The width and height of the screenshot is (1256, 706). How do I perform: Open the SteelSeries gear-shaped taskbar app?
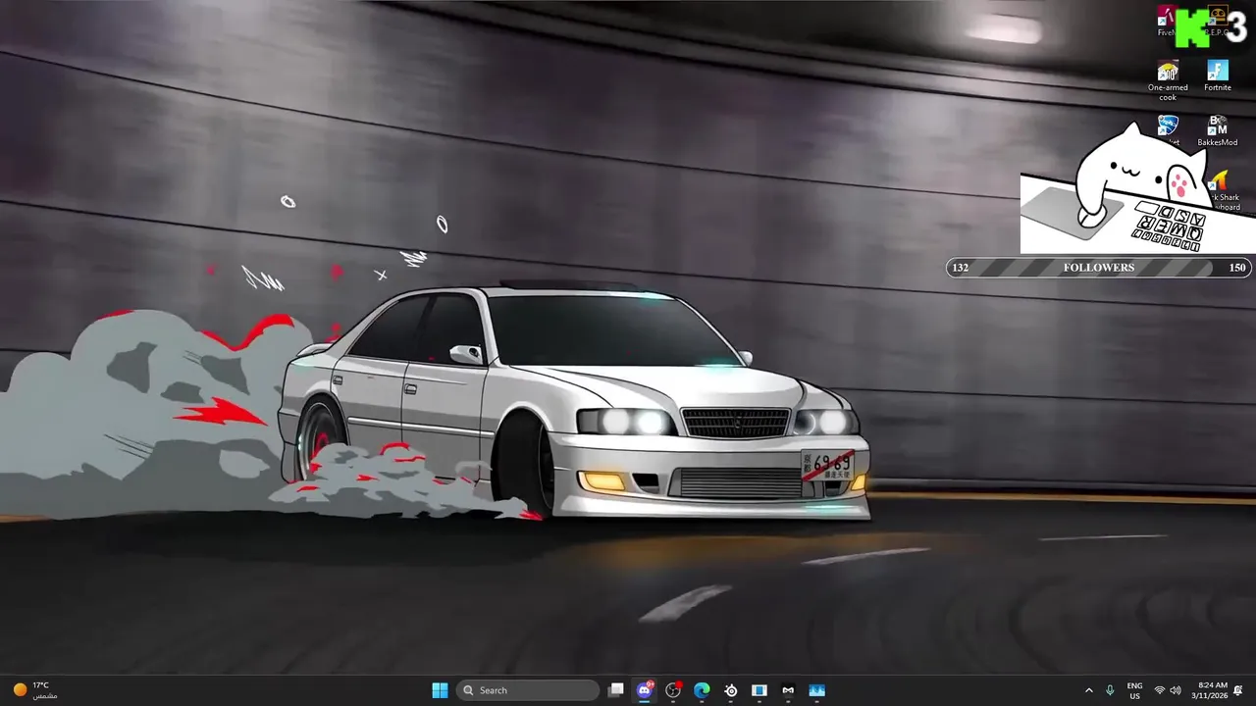pos(731,690)
